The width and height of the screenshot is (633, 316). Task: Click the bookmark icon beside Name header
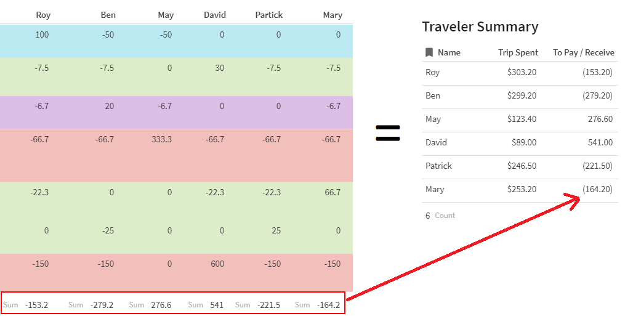tap(429, 52)
